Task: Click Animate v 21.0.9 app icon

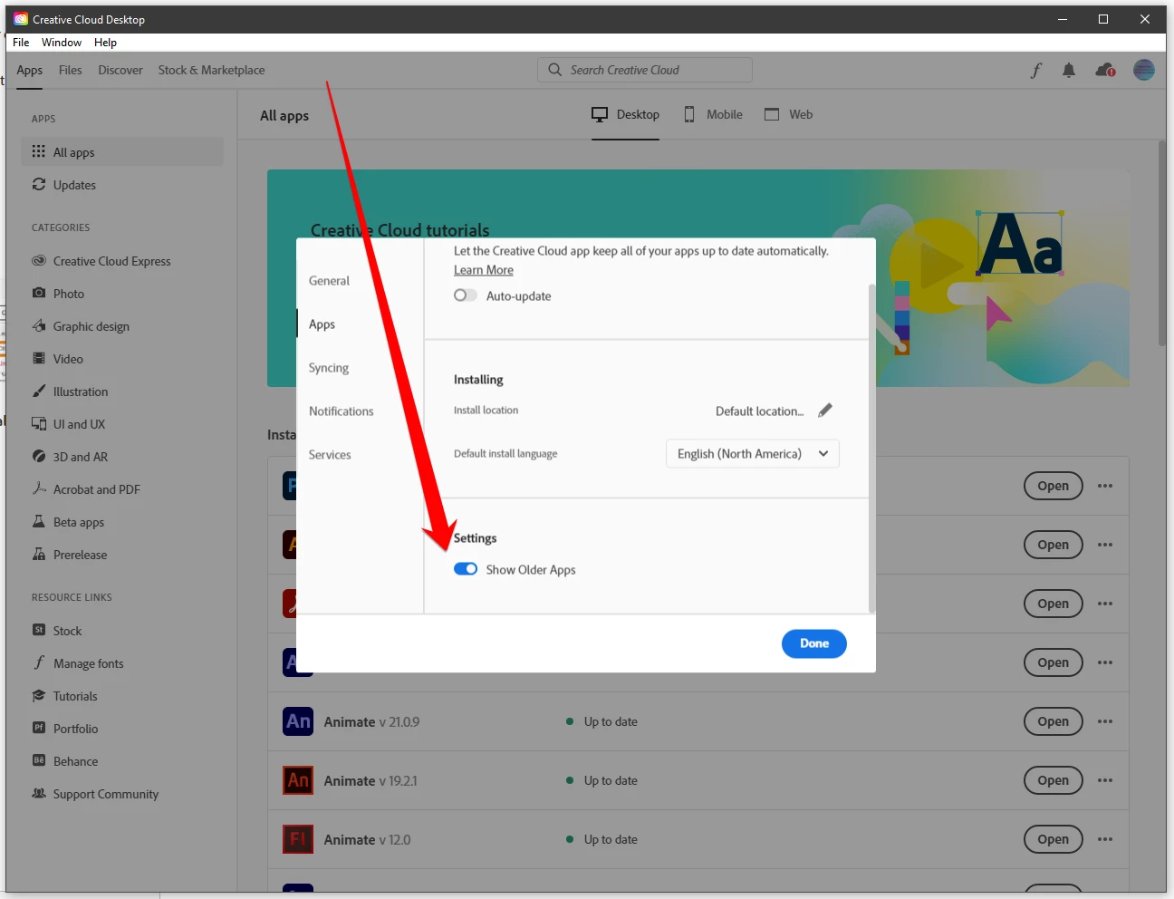Action: [298, 721]
